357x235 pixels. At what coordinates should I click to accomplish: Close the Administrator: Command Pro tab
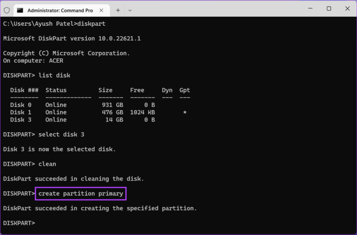coord(101,10)
